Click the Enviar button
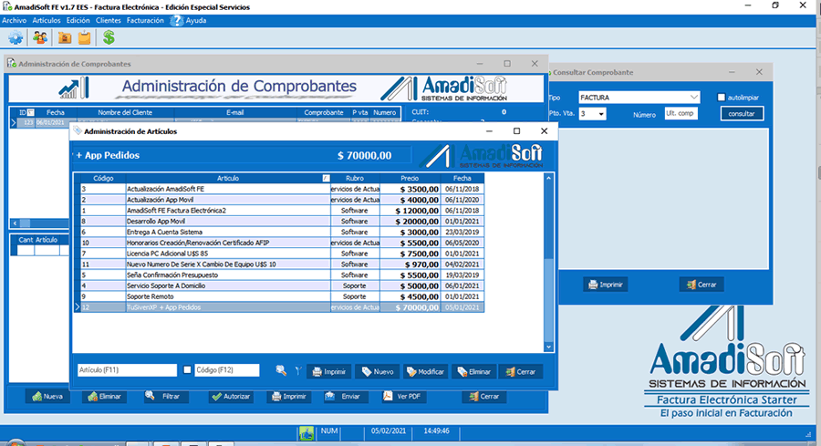Viewport: 821px width, 446px height. [x=345, y=397]
